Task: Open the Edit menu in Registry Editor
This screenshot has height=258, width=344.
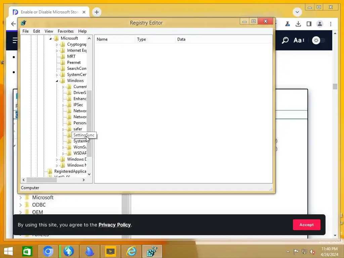Action: point(36,31)
